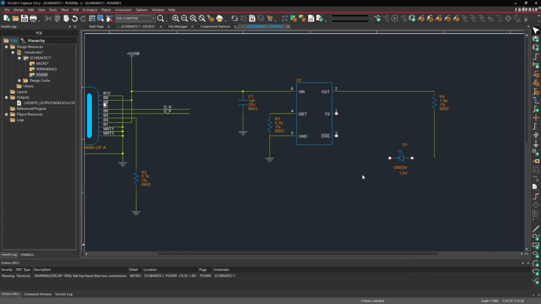Expand the PSpice Resources node
Image resolution: width=541 pixels, height=304 pixels.
click(6, 114)
